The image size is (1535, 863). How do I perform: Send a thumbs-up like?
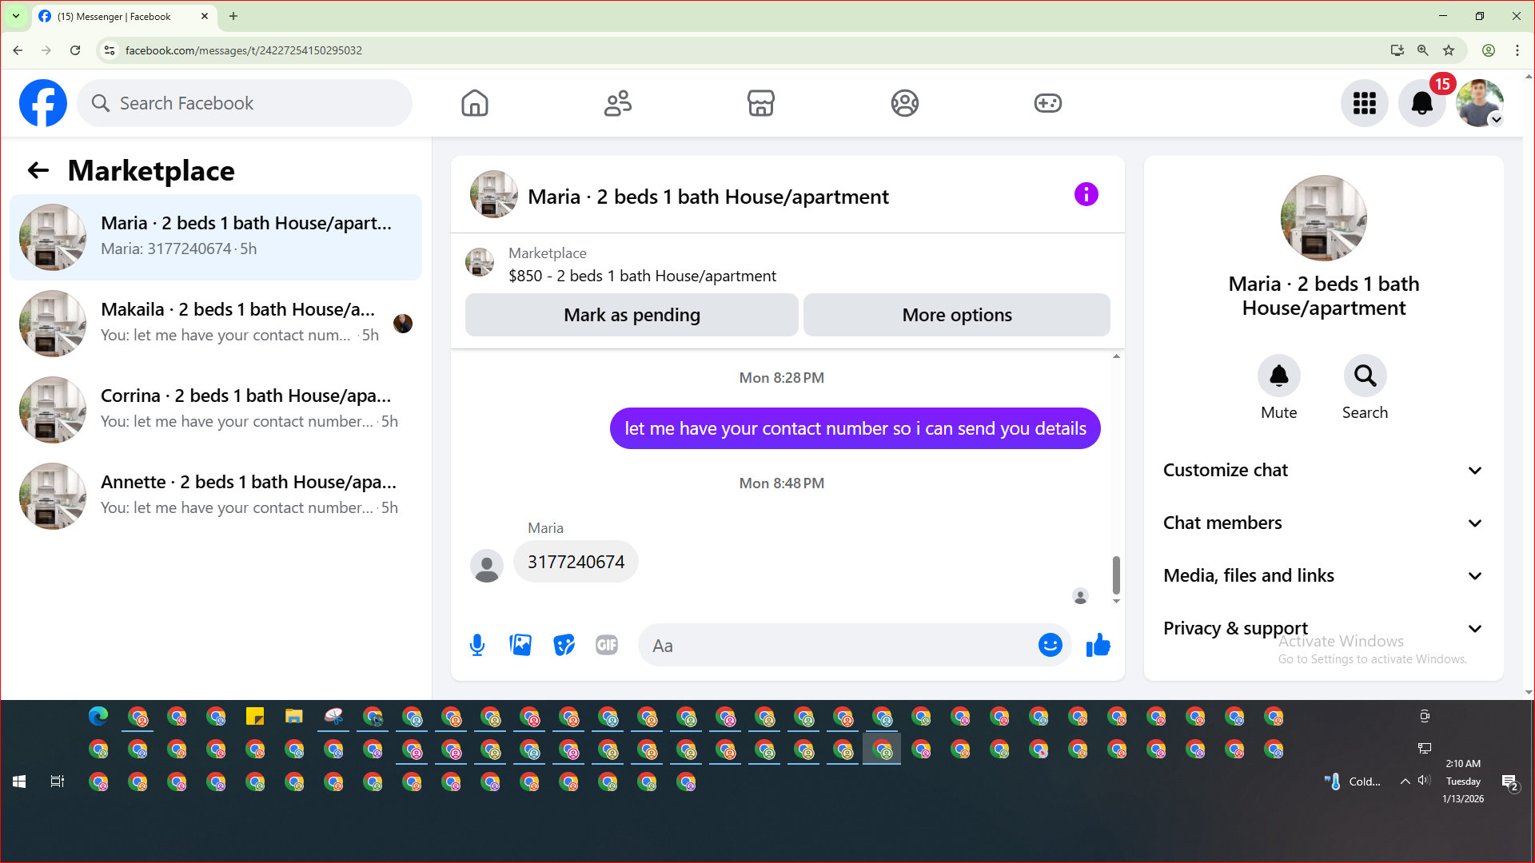(1098, 645)
